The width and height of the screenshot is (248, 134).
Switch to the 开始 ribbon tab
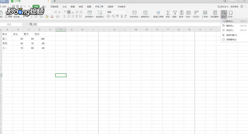tap(36, 7)
